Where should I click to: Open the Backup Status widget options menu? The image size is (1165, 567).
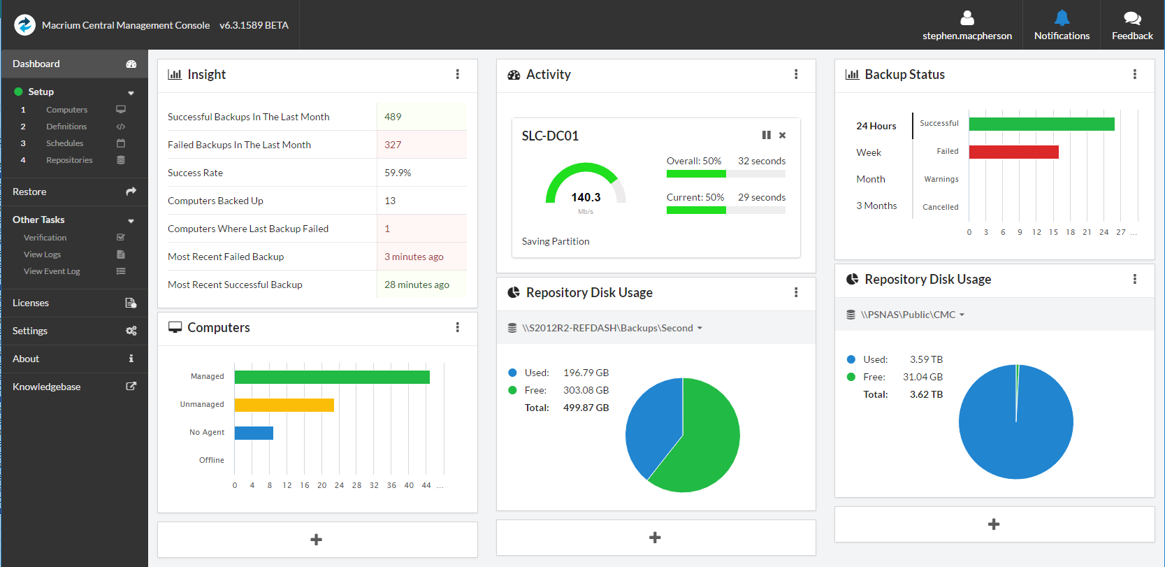point(1134,74)
